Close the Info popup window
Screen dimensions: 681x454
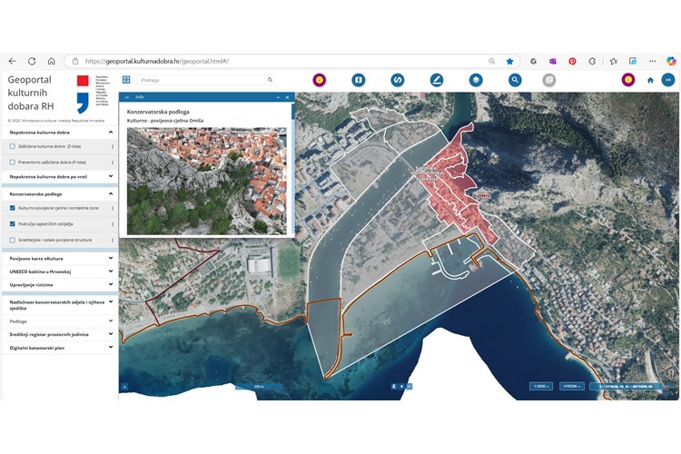[287, 96]
